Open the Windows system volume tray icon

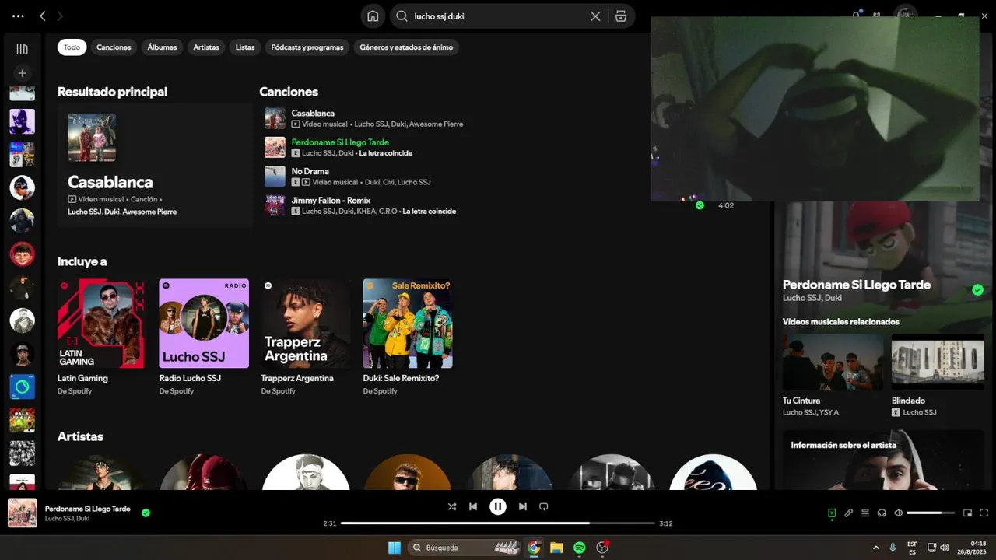click(x=945, y=548)
